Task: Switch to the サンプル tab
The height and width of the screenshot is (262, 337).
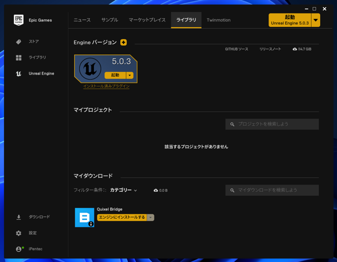Action: 110,20
